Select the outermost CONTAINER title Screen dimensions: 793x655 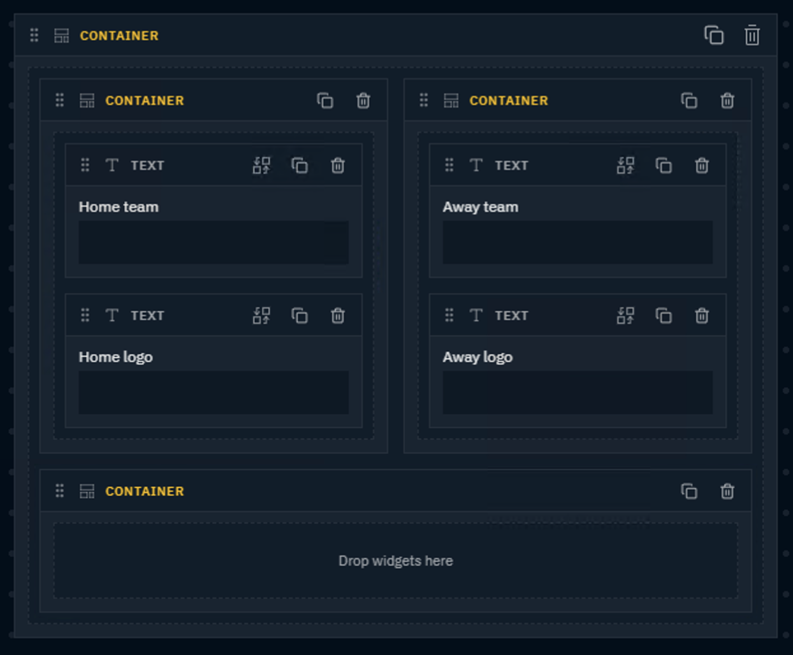point(119,36)
